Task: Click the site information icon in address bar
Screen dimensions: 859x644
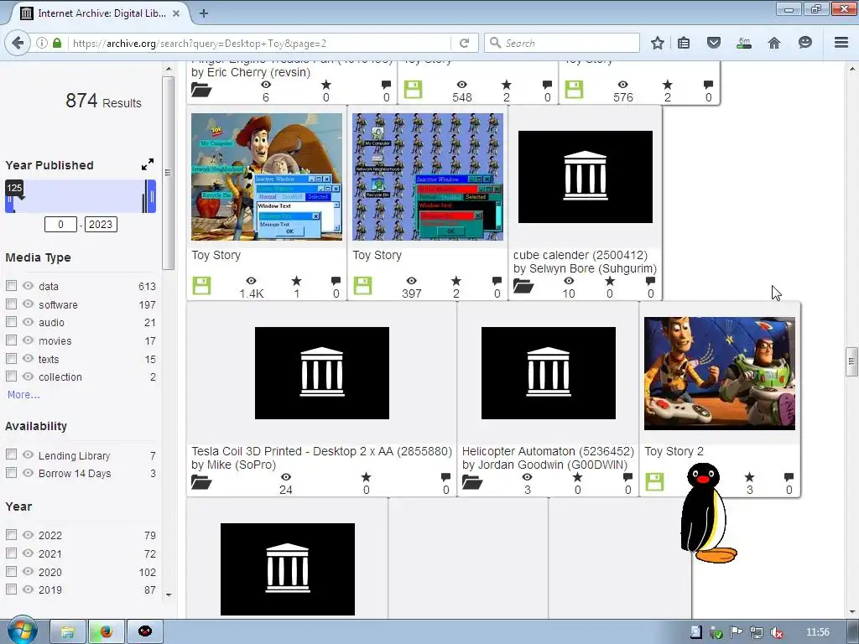Action: (42, 43)
